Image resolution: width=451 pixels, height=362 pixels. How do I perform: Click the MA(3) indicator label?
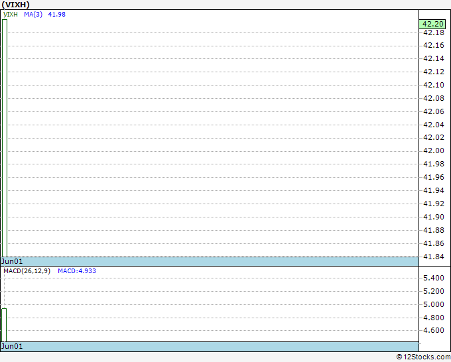coord(33,15)
